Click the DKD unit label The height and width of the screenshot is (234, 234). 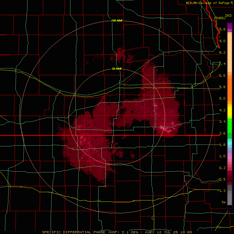pos(229,16)
